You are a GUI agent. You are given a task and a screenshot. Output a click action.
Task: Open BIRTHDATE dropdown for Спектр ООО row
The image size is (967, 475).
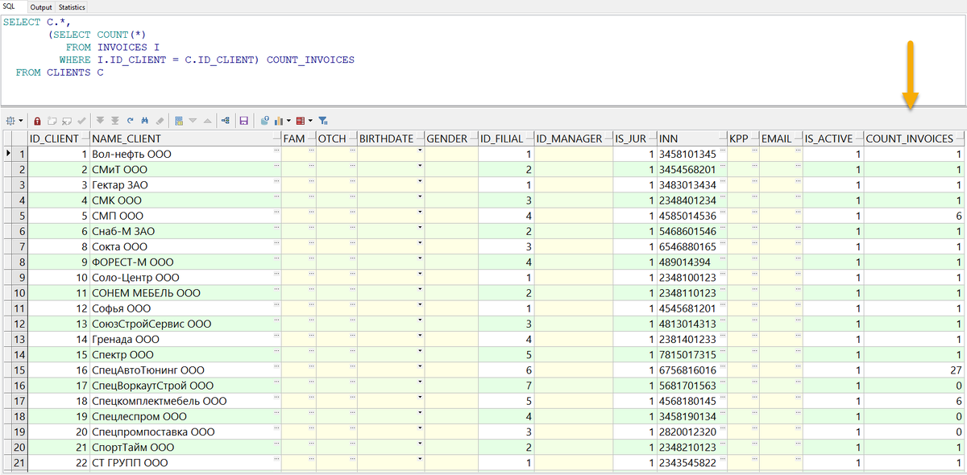(419, 353)
